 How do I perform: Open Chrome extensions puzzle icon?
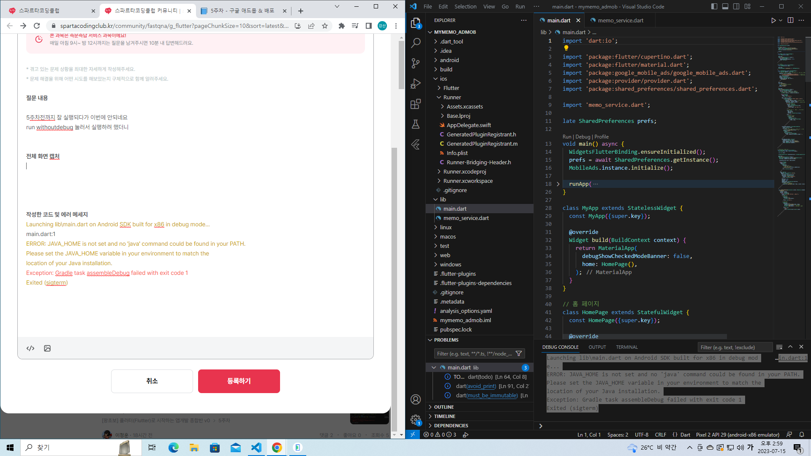tap(341, 26)
